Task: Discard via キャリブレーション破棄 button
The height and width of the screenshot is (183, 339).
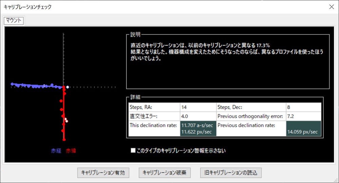Action: 164,173
